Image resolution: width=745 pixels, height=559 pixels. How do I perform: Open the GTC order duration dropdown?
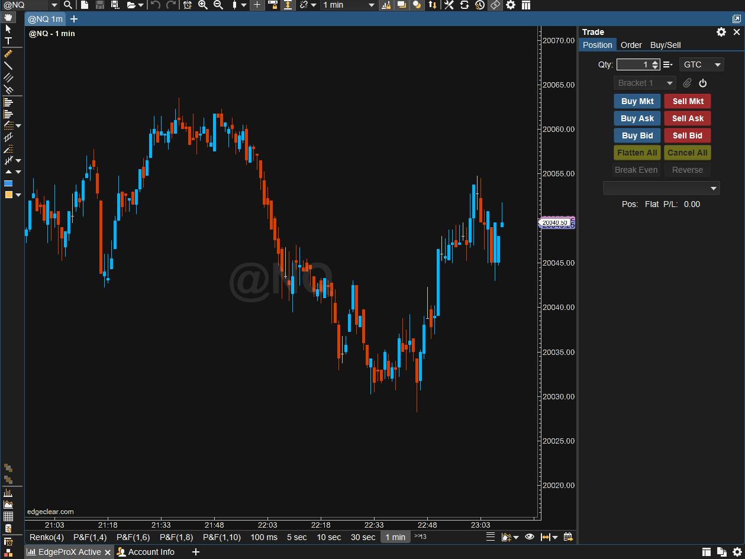pos(702,64)
